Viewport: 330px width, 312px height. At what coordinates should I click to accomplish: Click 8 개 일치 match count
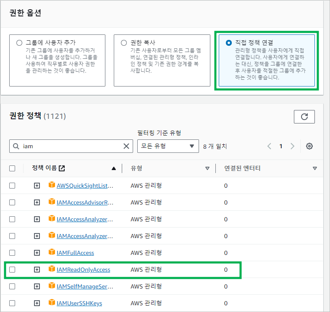(x=215, y=146)
